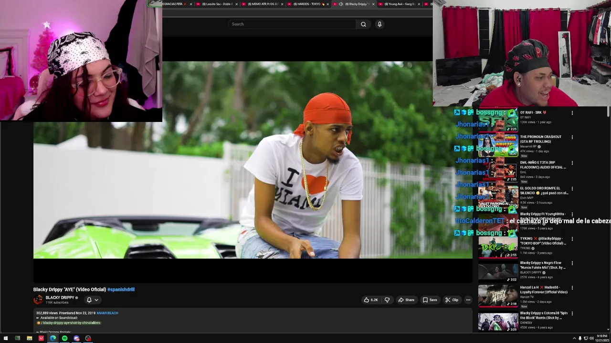Open Blacky Drippy x Cotorra38 Spin the Block

pos(544,315)
